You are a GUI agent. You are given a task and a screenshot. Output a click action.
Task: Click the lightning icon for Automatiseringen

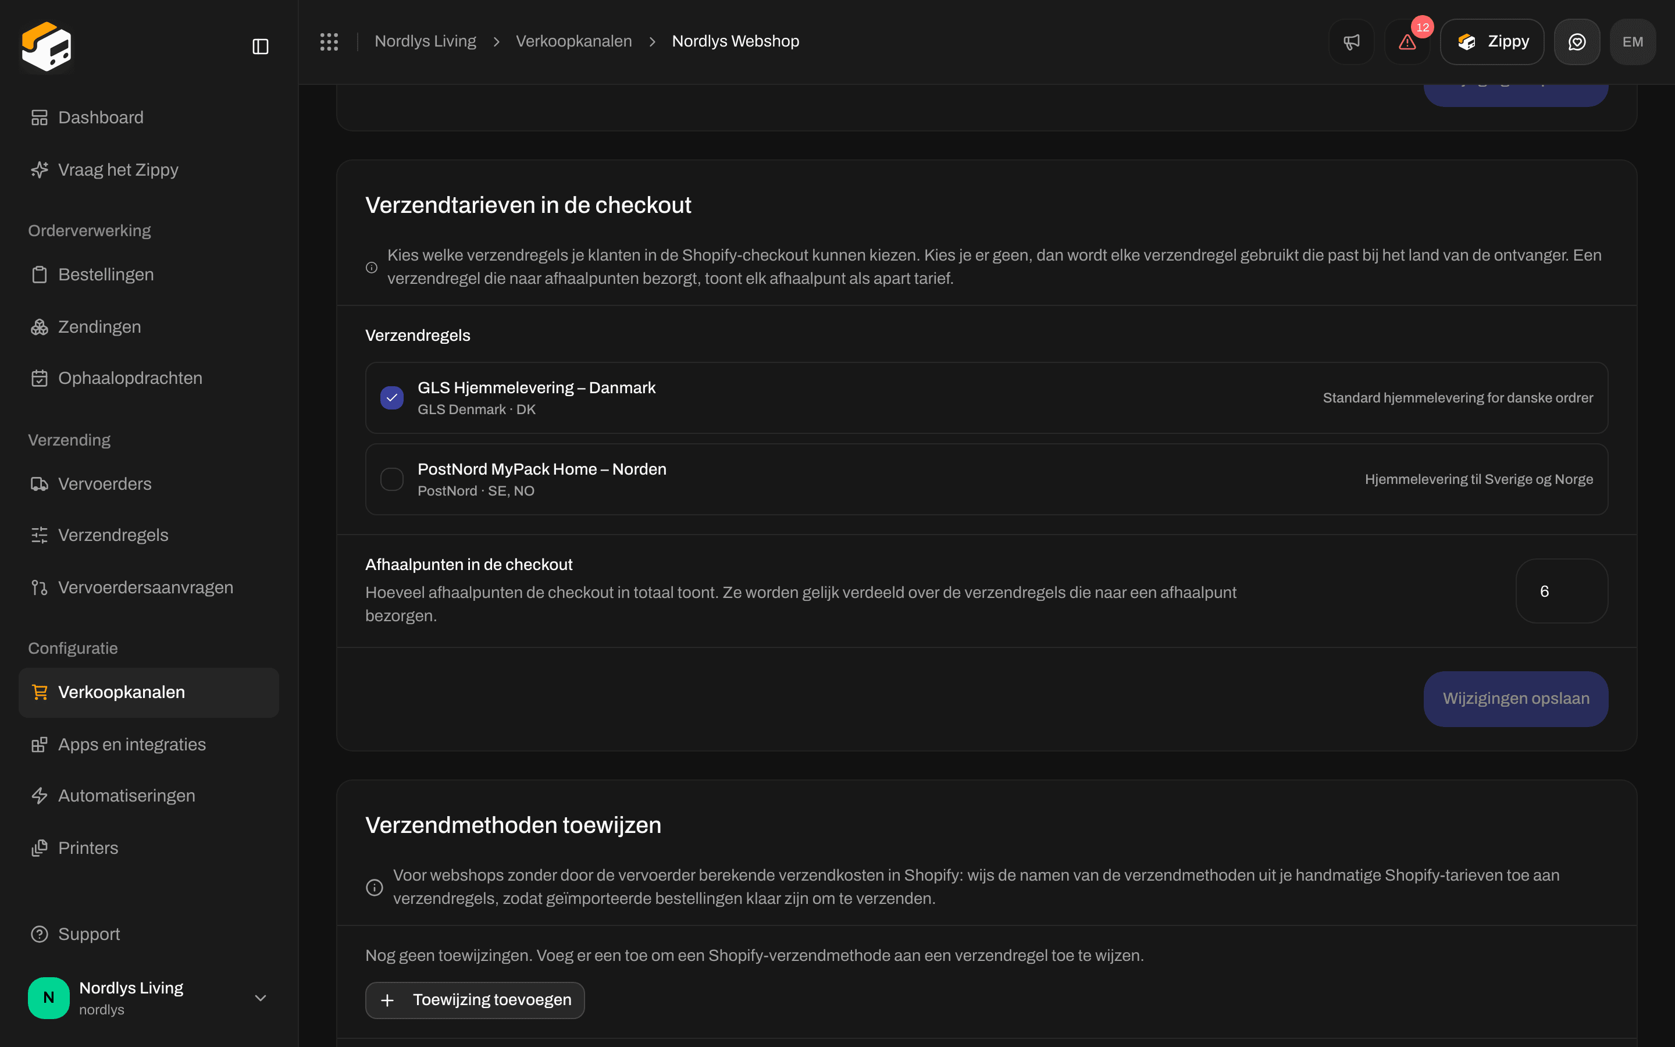40,796
